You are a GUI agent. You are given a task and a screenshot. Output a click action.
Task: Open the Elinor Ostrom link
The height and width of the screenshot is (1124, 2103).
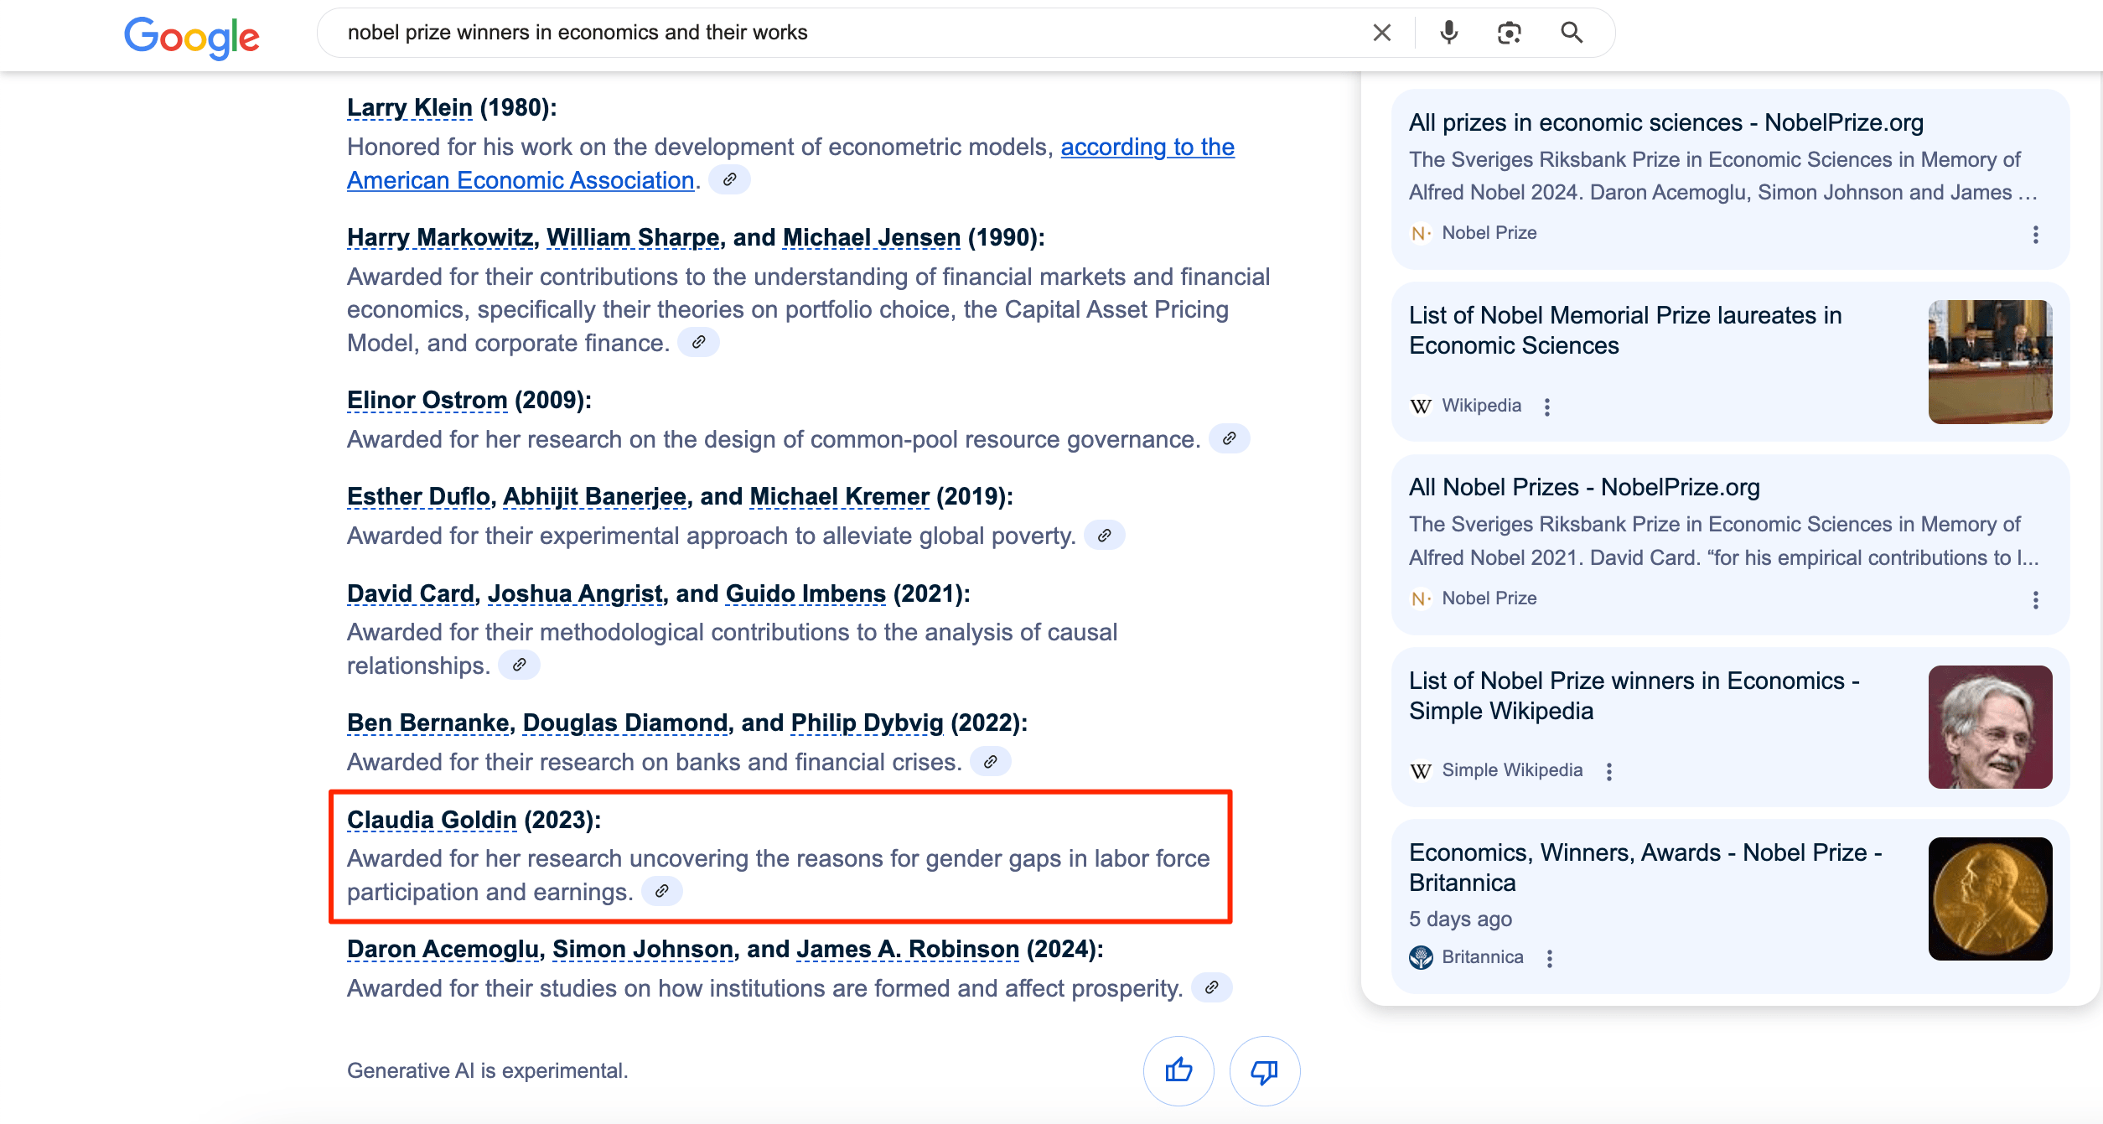(427, 401)
